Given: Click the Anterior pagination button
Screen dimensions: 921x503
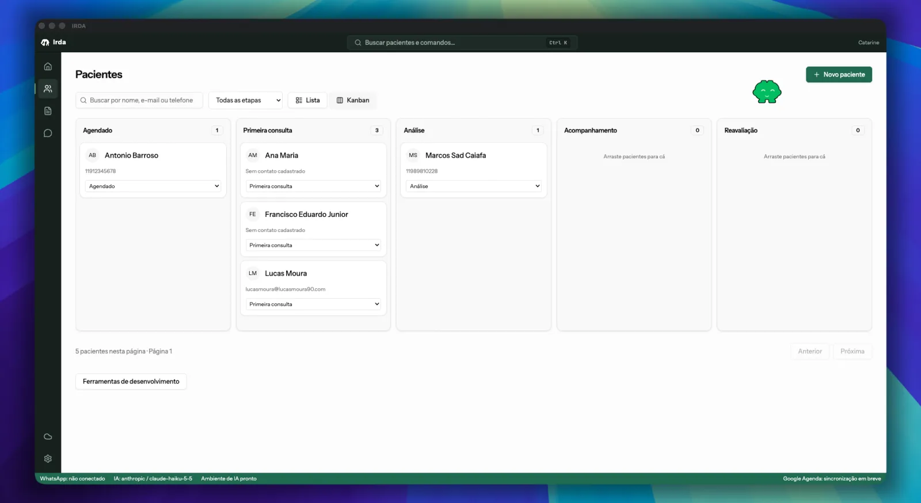Looking at the screenshot, I should [x=809, y=352].
